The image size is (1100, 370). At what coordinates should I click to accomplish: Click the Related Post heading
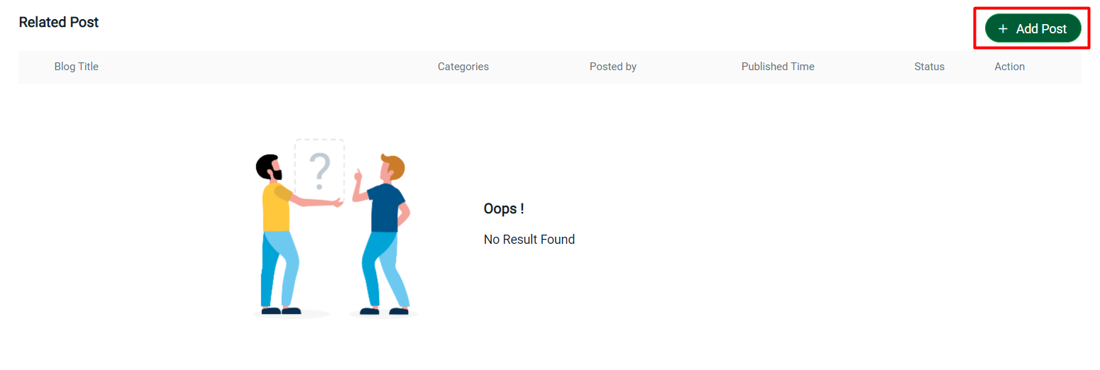(58, 22)
